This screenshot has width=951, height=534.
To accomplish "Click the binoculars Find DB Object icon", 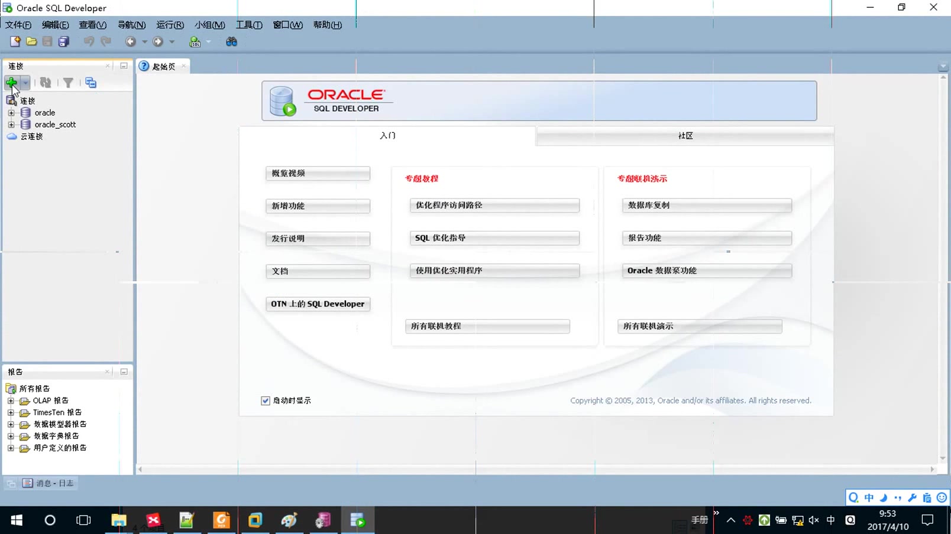I will 231,41.
